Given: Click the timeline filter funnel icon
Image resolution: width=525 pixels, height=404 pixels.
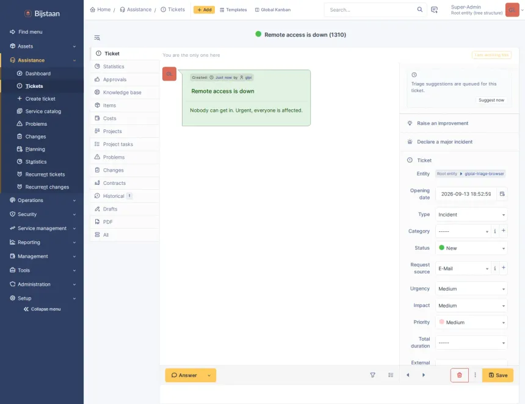Looking at the screenshot, I should [x=372, y=375].
